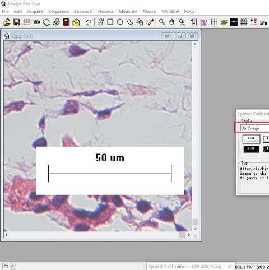Close the 1.jpg image window
The width and height of the screenshot is (269, 270).
[192, 36]
